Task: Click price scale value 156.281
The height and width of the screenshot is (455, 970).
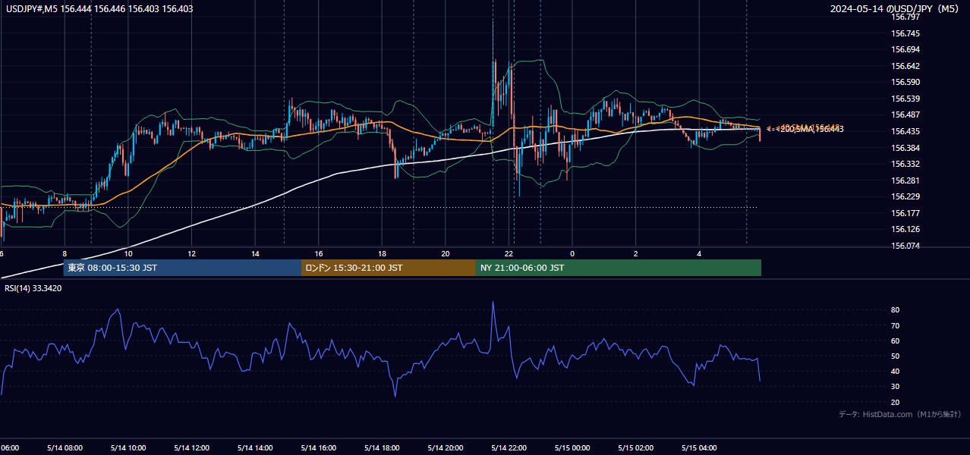Action: coord(904,180)
